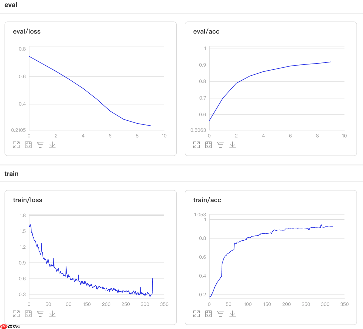The image size is (363, 329).
Task: Maximize the train/acc chart
Action: [x=197, y=314]
